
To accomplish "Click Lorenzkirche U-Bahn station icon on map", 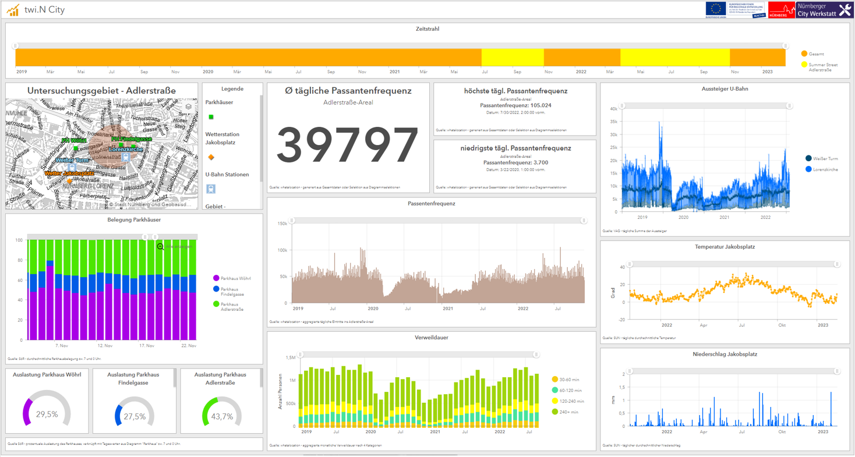I will click(x=126, y=157).
